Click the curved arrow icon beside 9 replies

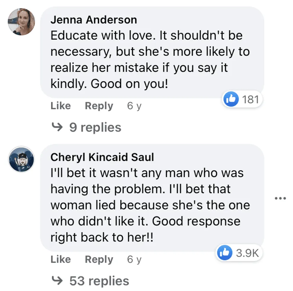click(57, 127)
